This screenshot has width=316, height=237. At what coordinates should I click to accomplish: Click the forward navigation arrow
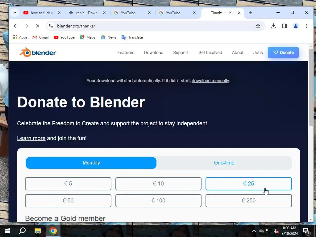coord(27,26)
